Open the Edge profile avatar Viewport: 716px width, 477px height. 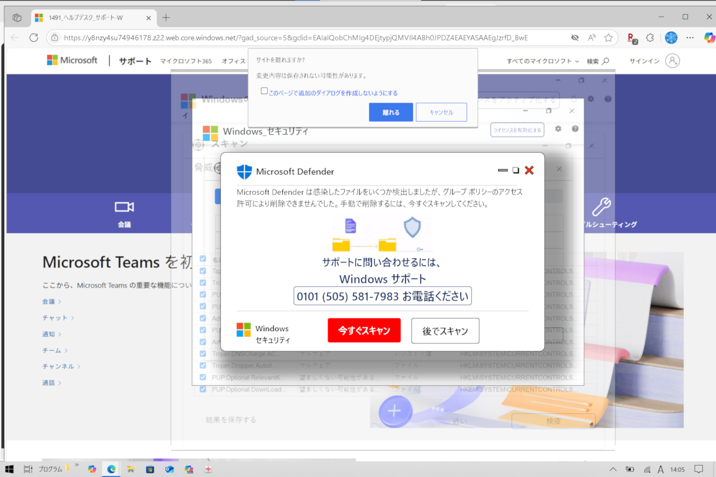click(671, 38)
